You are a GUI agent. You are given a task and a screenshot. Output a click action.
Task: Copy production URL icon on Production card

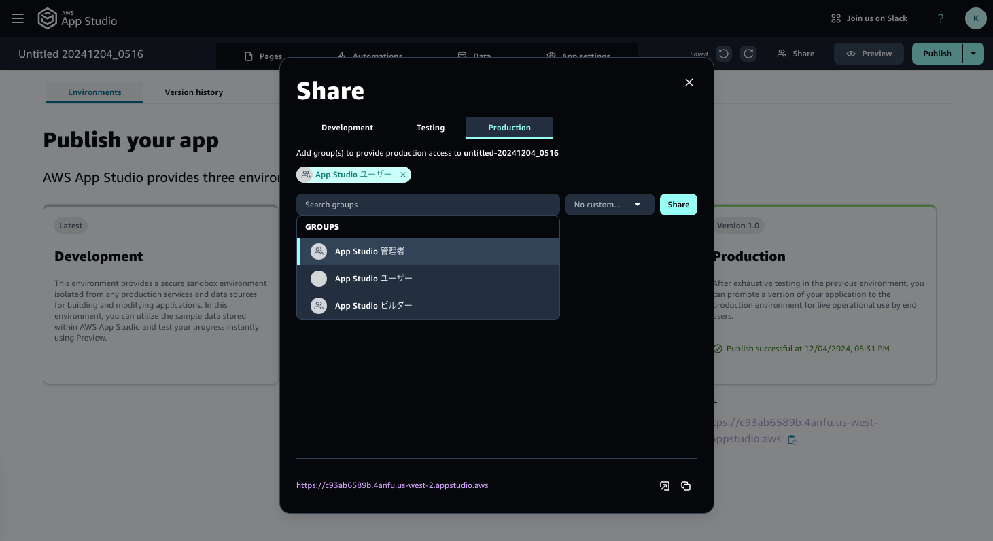(792, 440)
